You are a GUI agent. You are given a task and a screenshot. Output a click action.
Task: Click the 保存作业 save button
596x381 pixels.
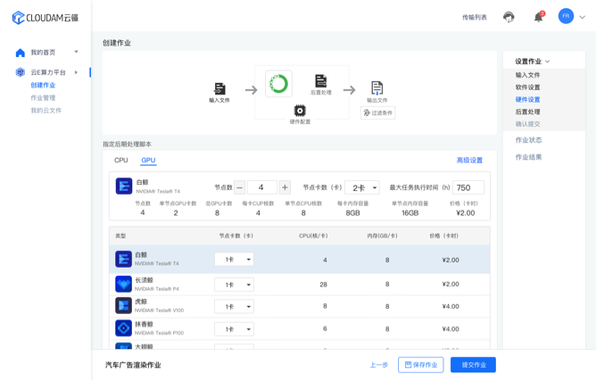tap(420, 365)
